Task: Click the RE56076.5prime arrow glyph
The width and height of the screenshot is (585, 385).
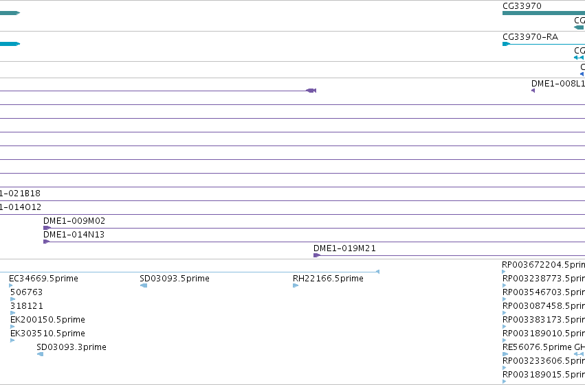Action: point(505,354)
